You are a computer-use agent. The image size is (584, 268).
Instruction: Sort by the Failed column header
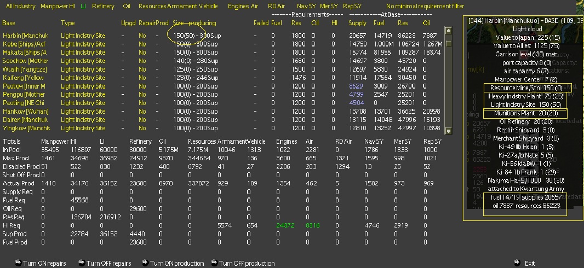pos(261,23)
